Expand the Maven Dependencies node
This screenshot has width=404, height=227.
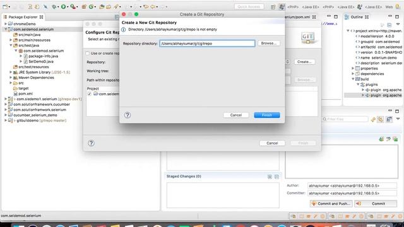(11, 78)
